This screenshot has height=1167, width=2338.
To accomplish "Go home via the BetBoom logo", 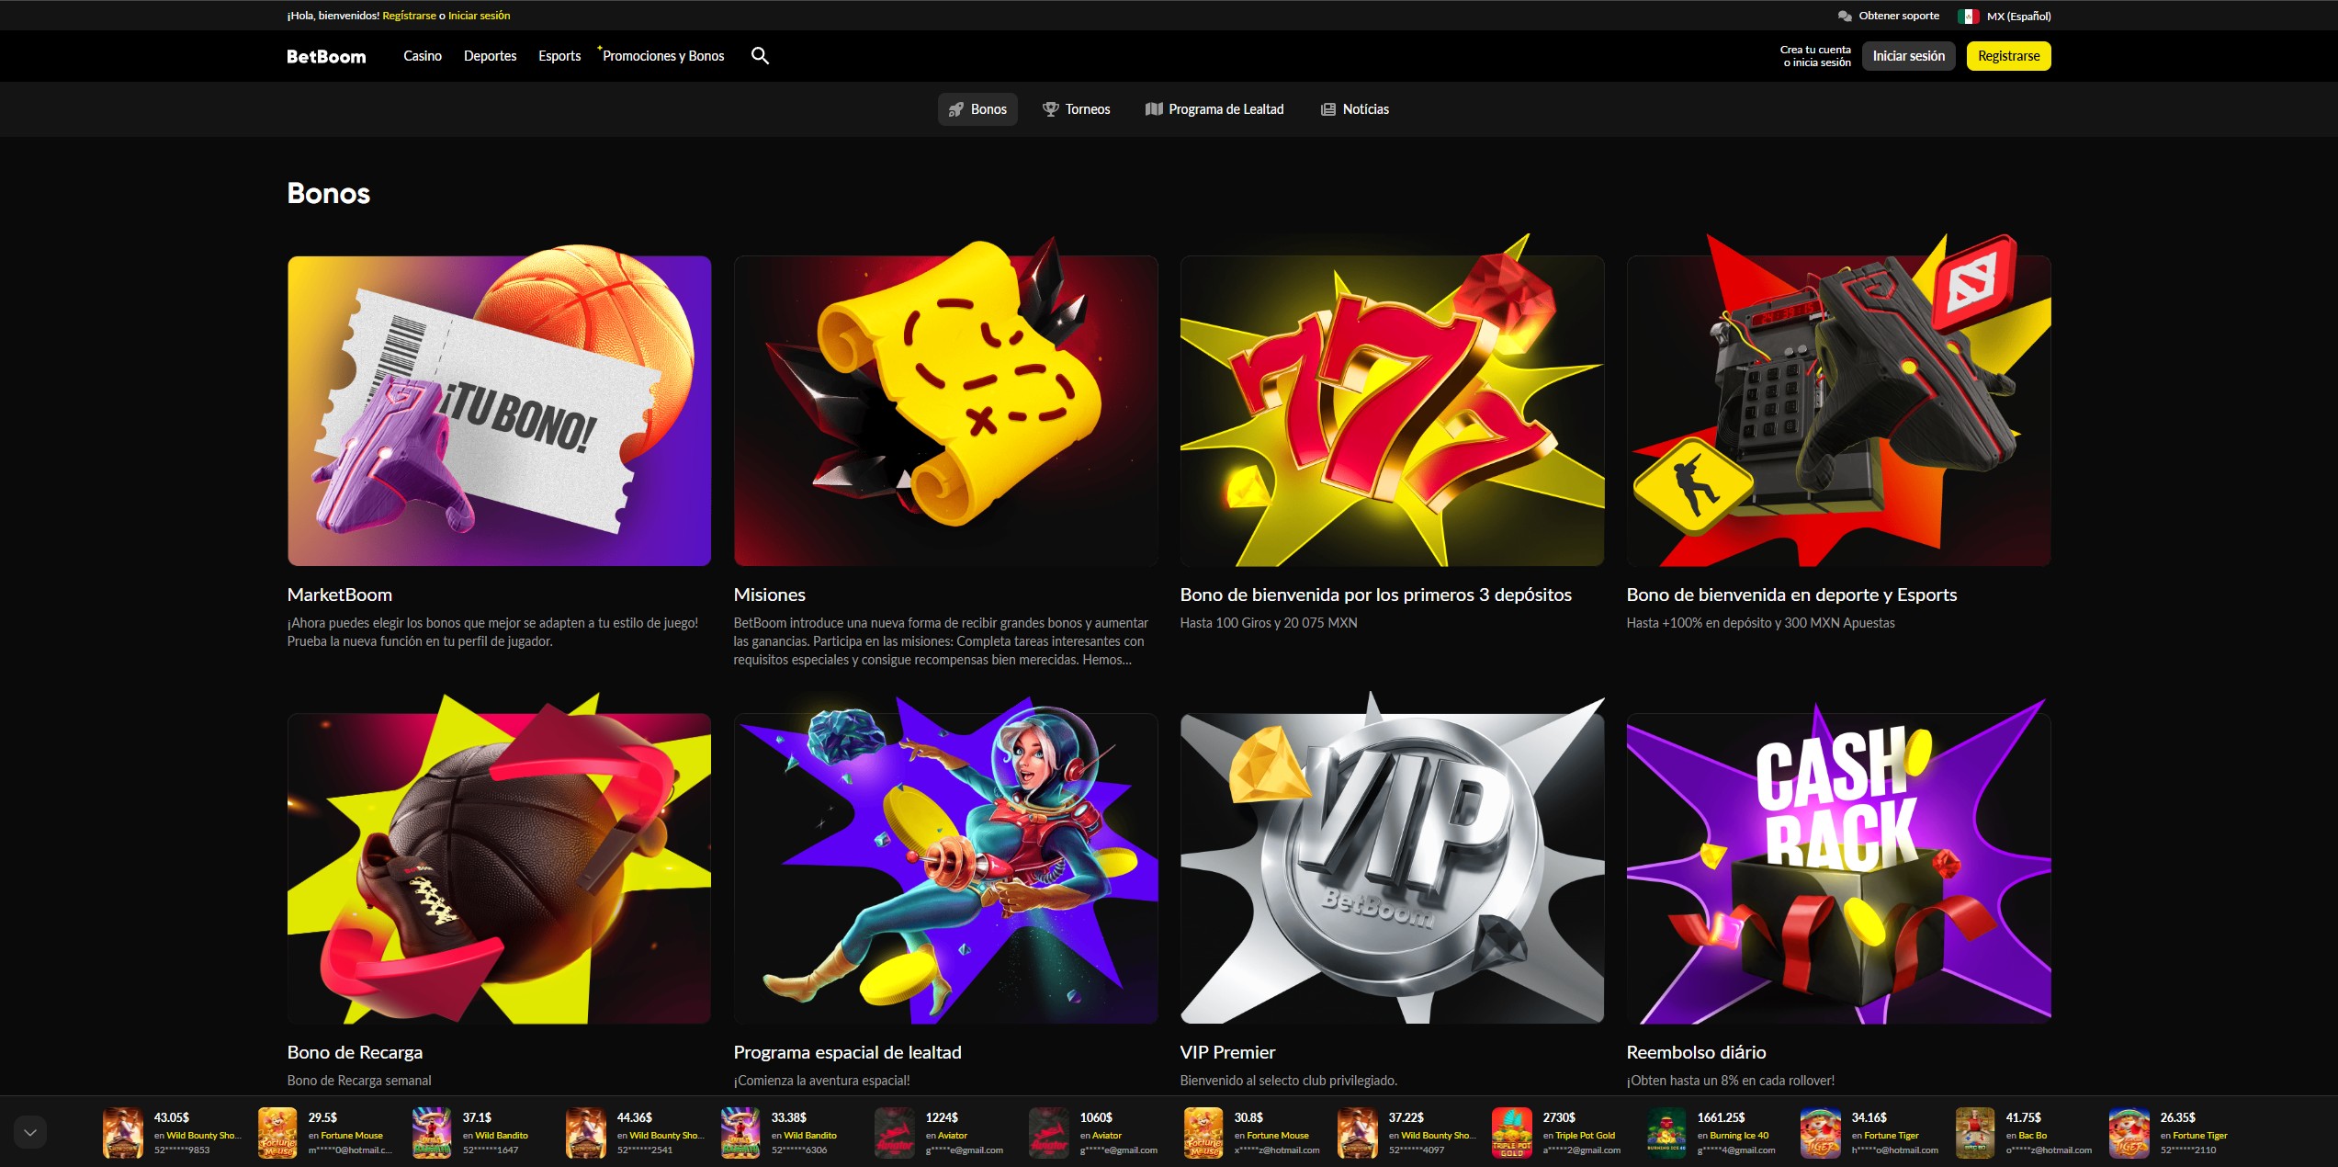I will 326,56.
